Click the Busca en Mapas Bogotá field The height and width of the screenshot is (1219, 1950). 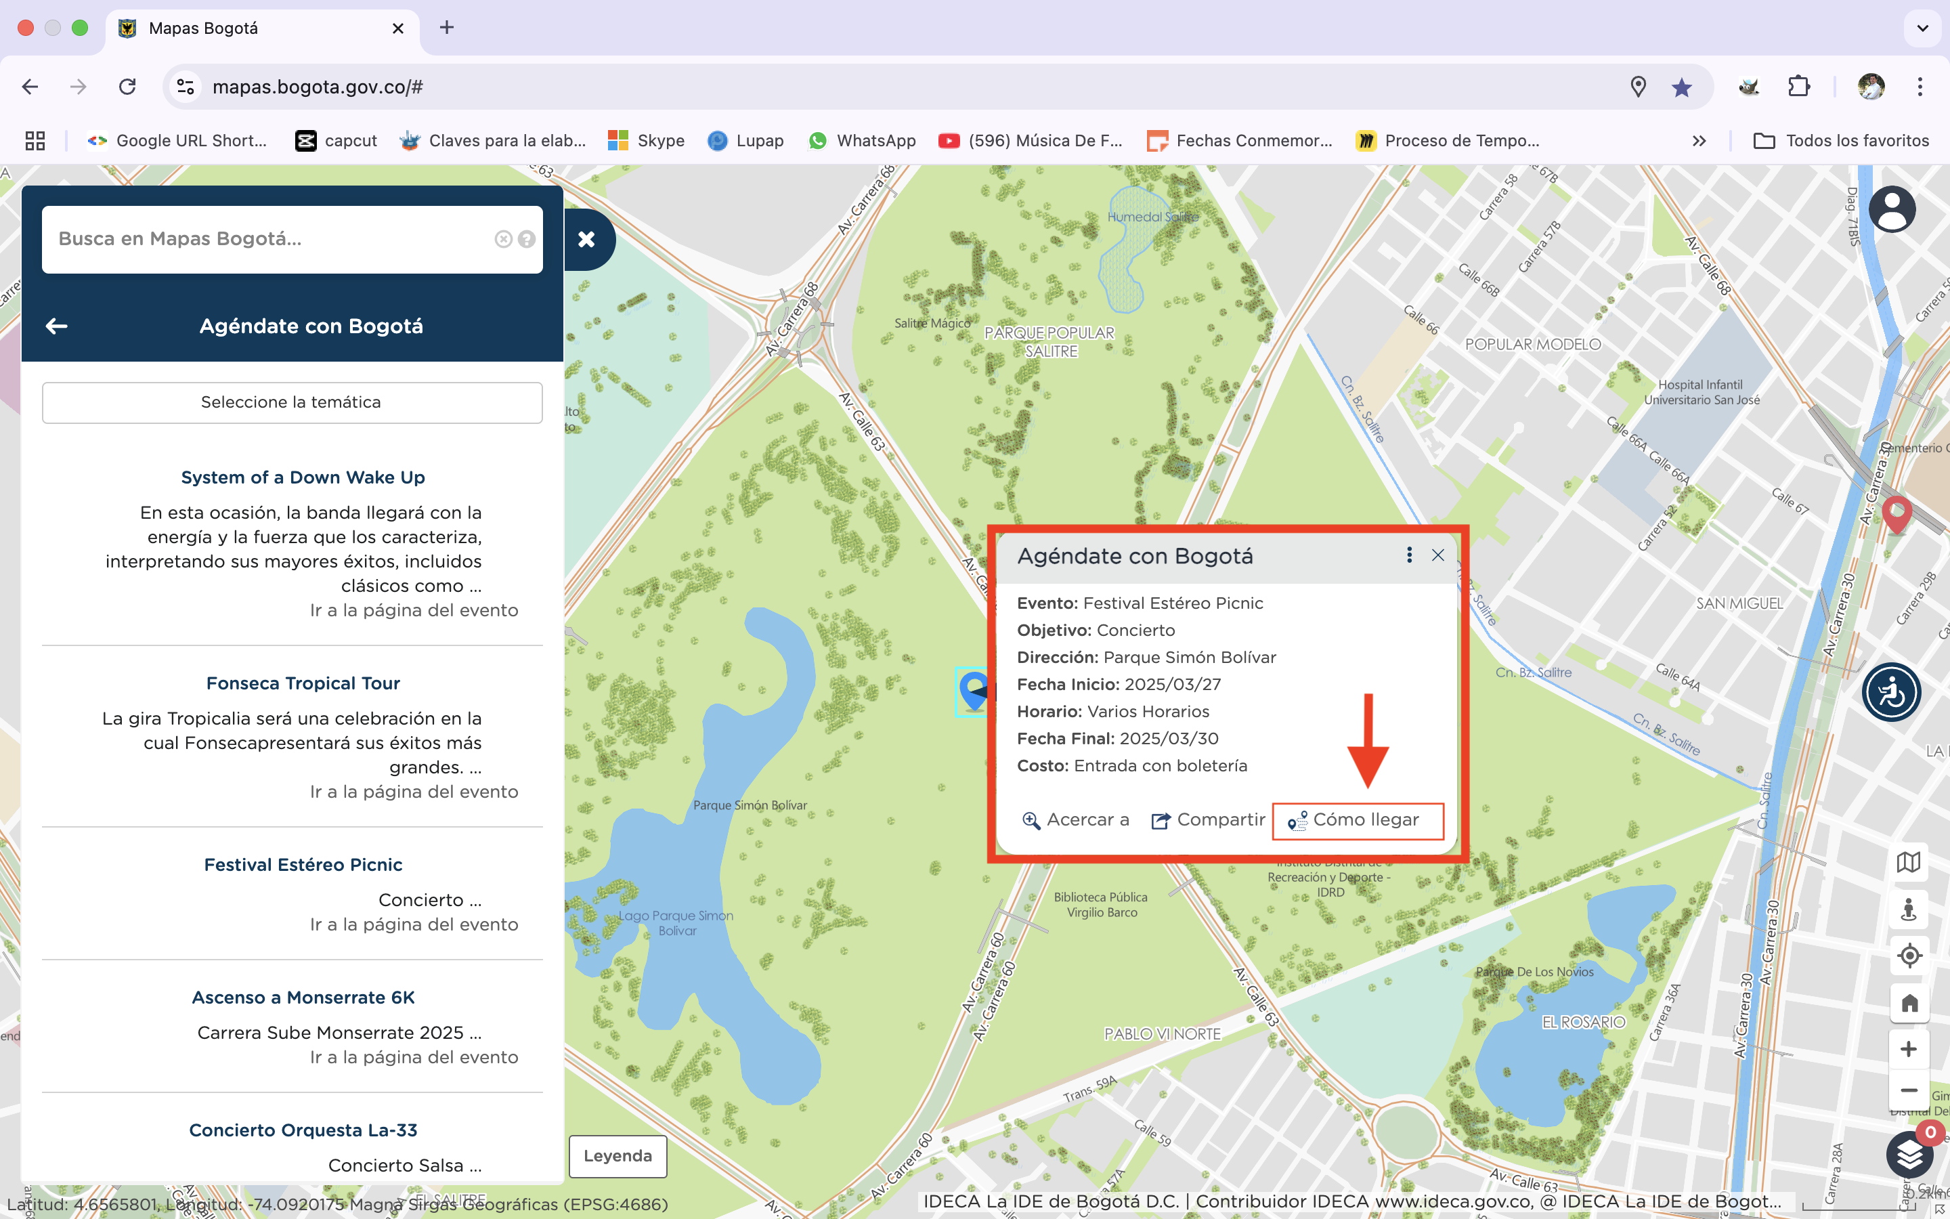[x=270, y=240]
